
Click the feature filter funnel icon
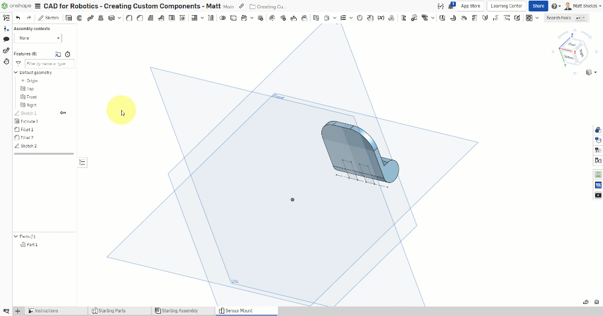pyautogui.click(x=18, y=64)
